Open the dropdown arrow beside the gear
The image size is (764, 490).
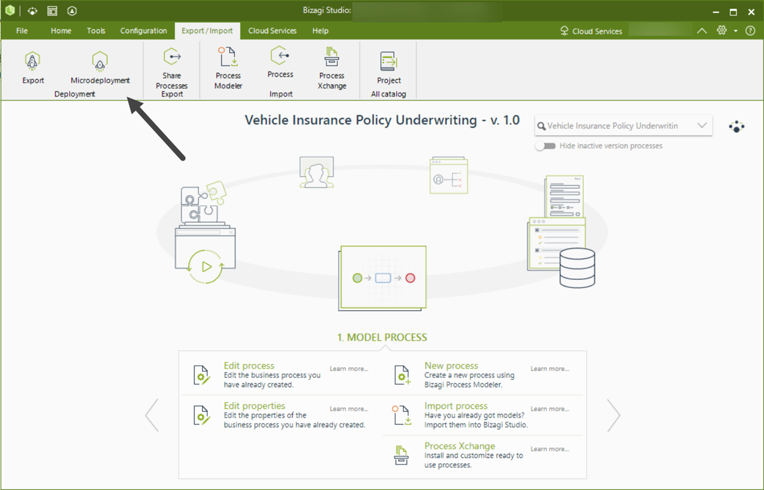click(736, 31)
